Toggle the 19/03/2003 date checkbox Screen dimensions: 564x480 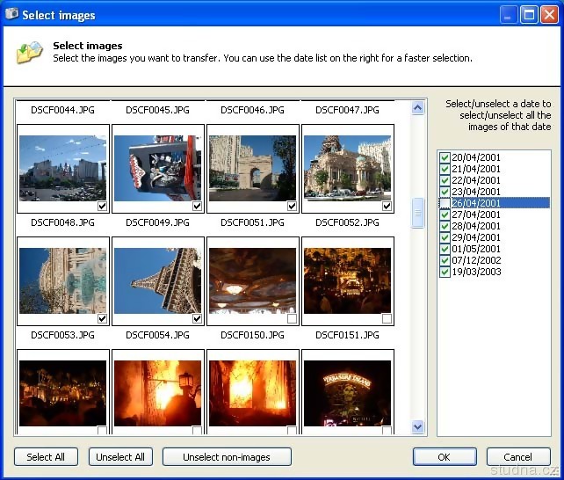pyautogui.click(x=445, y=272)
